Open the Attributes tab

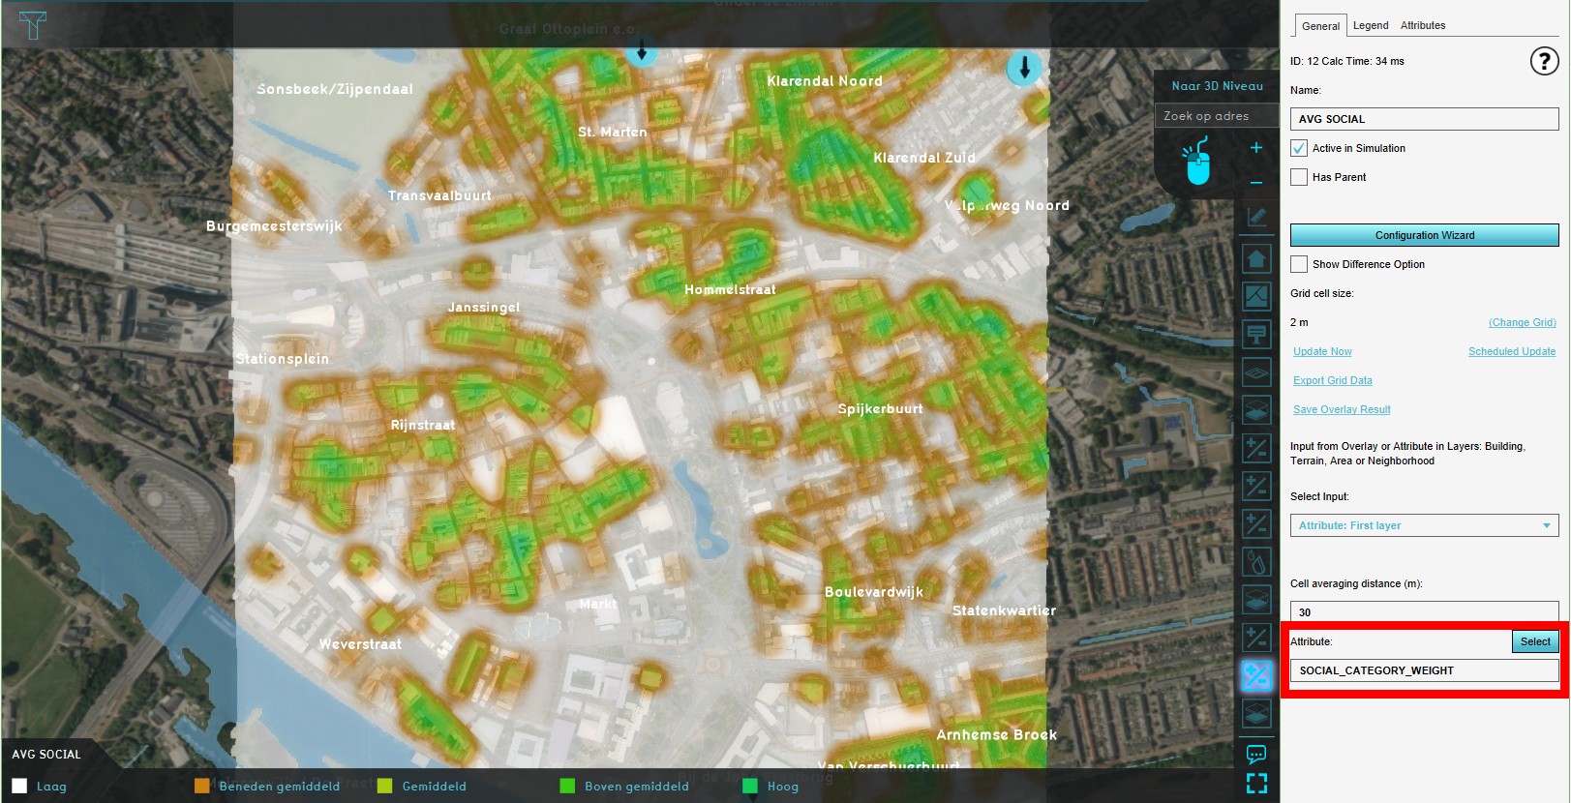tap(1422, 26)
